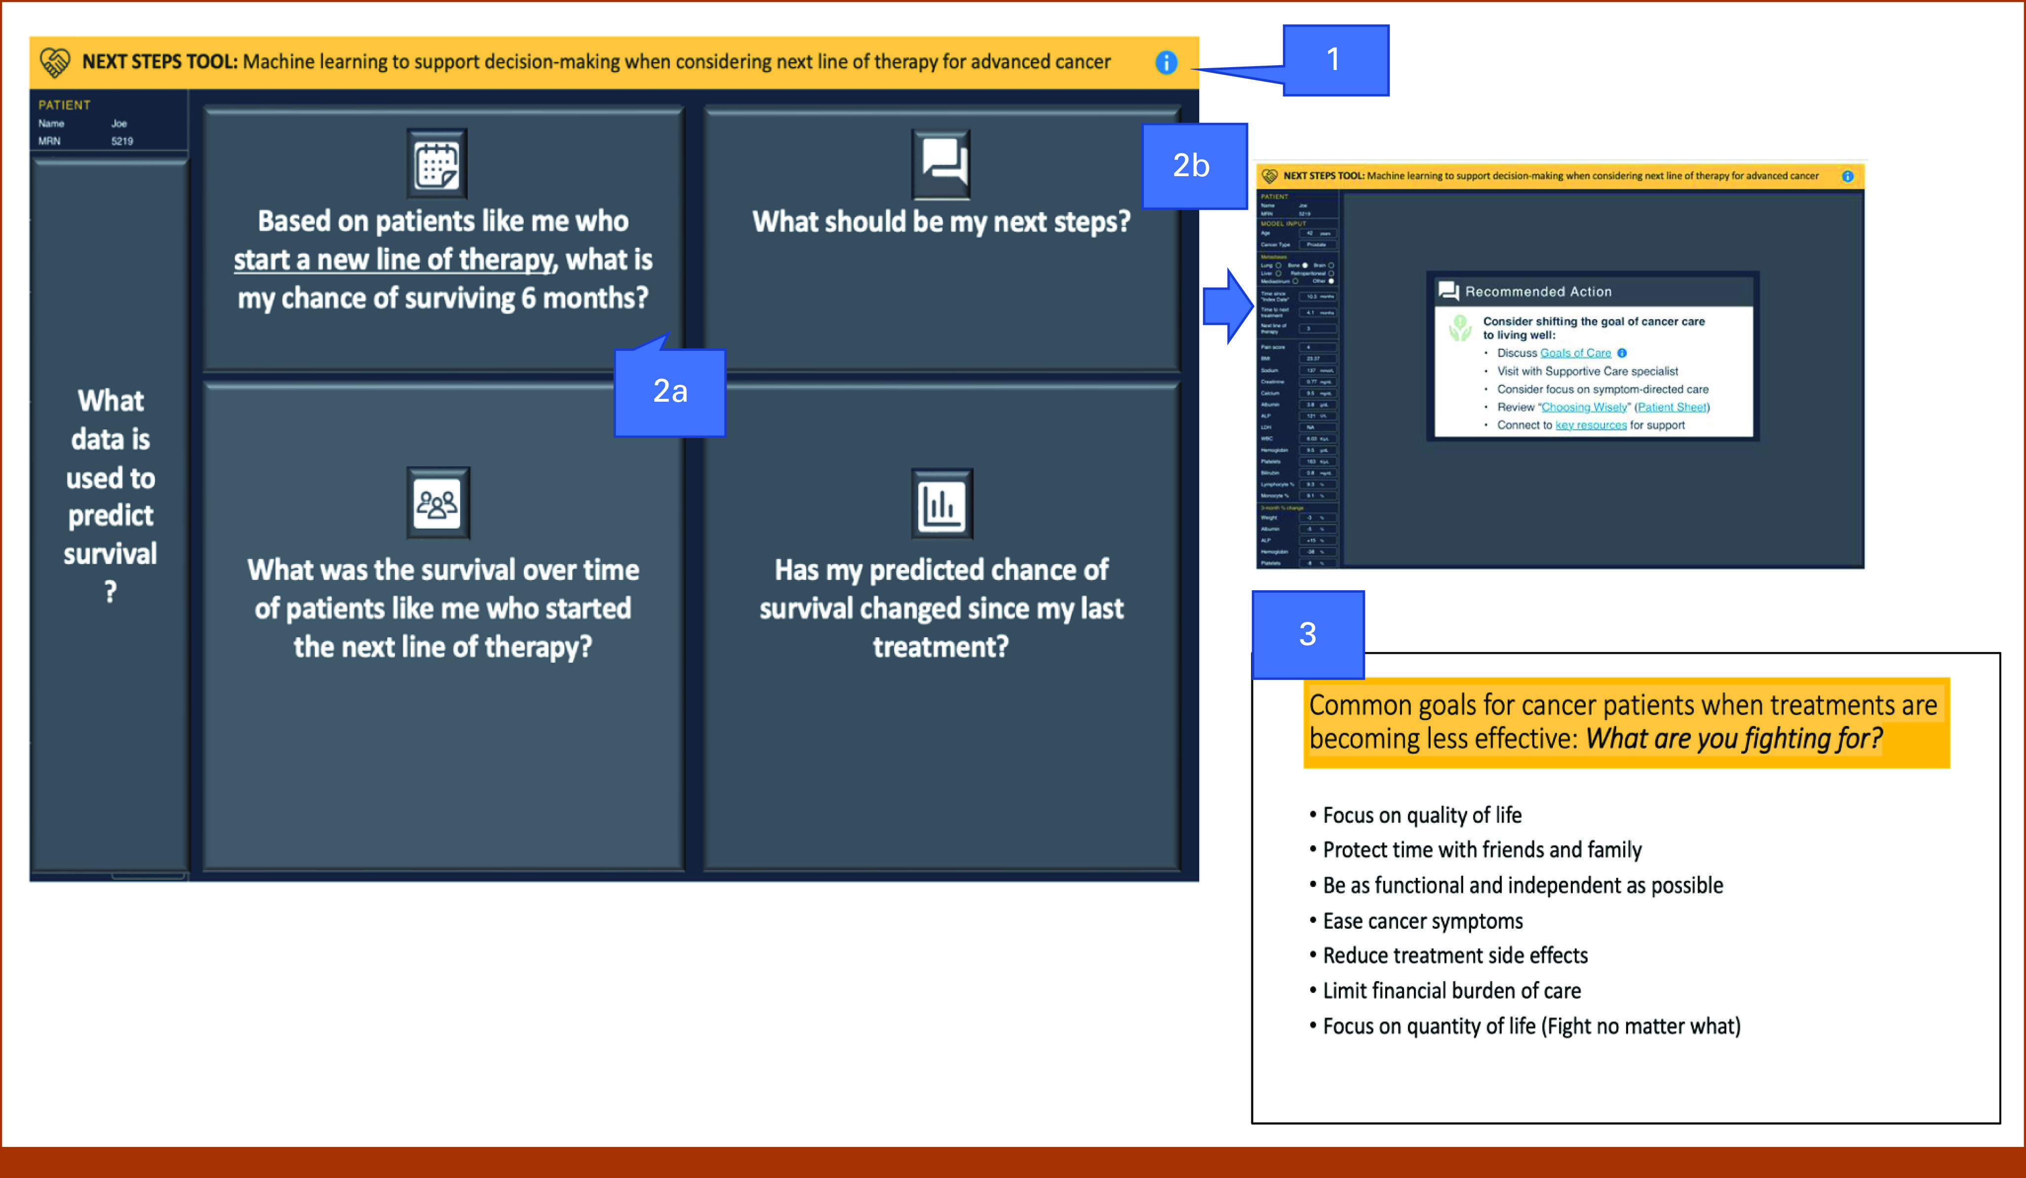
Task: Click the WBC input field
Action: 1318,439
